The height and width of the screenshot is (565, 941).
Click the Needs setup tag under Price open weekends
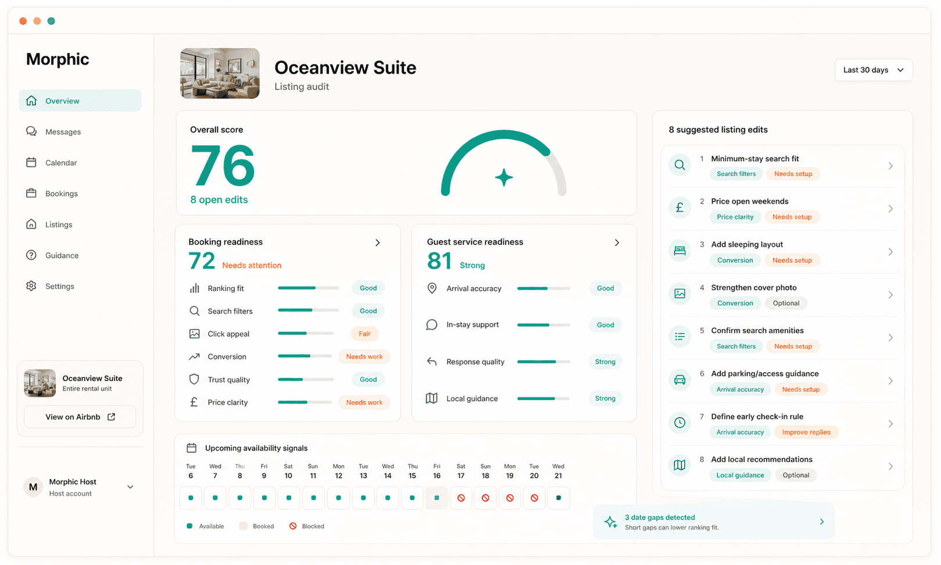coord(792,217)
